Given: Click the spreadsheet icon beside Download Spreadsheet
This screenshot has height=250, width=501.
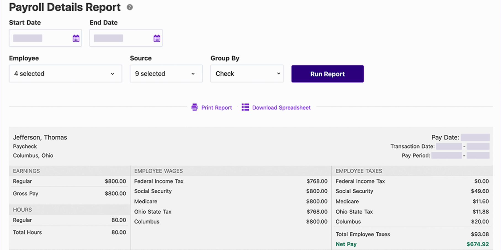Looking at the screenshot, I should pos(245,107).
